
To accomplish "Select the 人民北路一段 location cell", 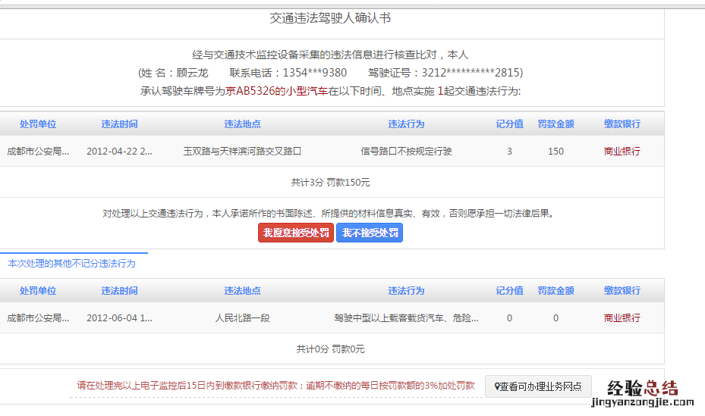I will pyautogui.click(x=242, y=318).
